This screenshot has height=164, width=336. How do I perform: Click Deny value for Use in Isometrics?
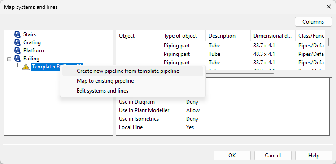pyautogui.click(x=192, y=119)
